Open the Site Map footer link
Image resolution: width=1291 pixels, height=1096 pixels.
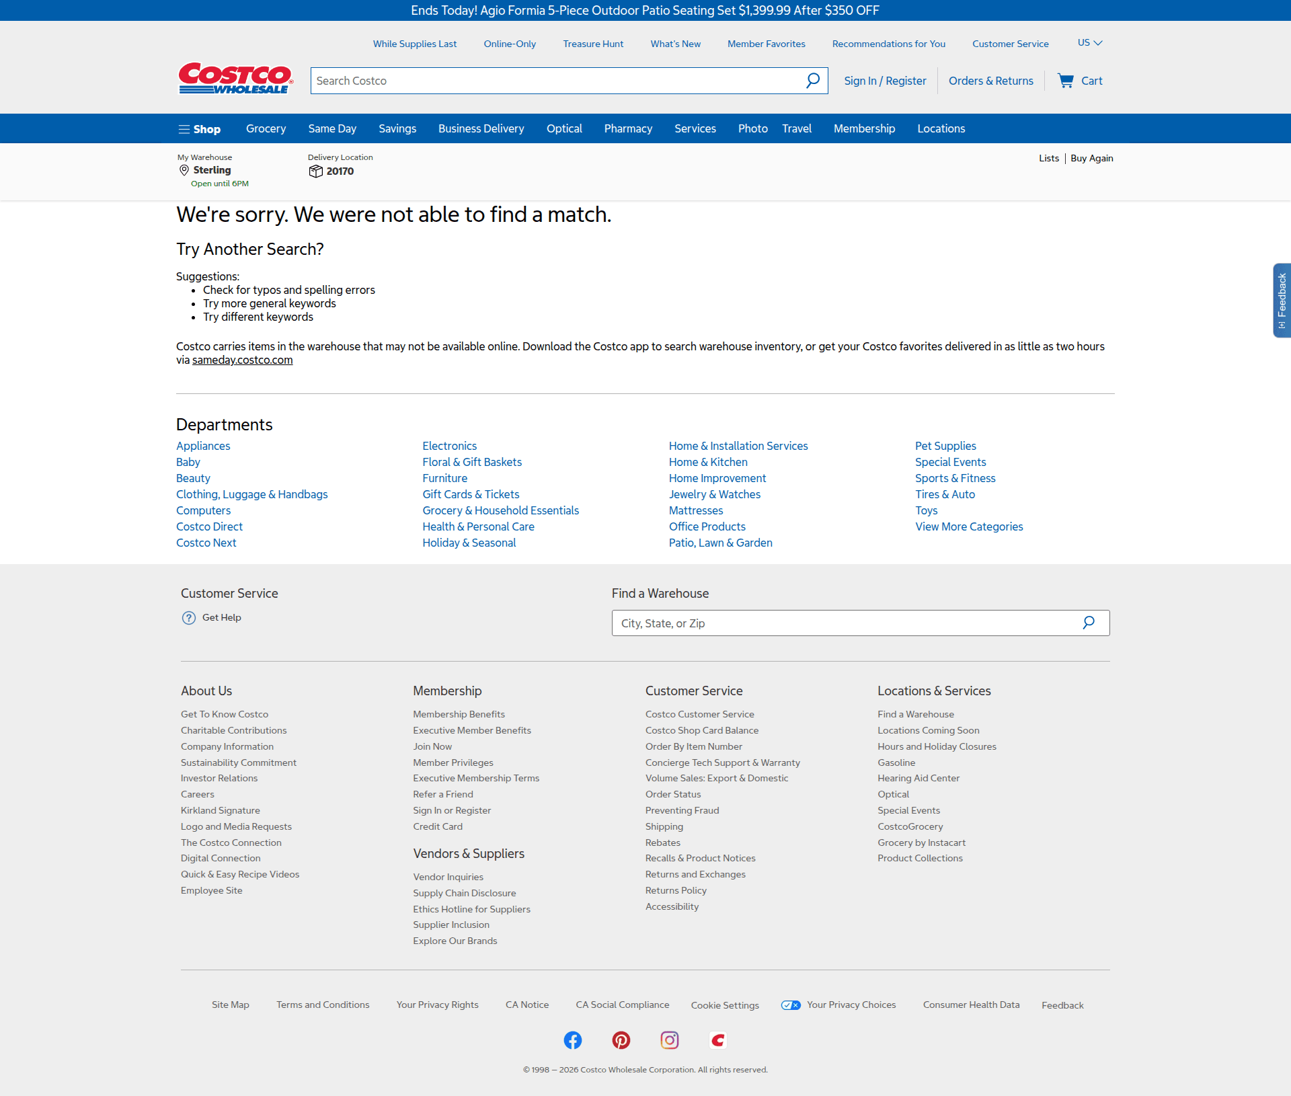pos(231,1005)
